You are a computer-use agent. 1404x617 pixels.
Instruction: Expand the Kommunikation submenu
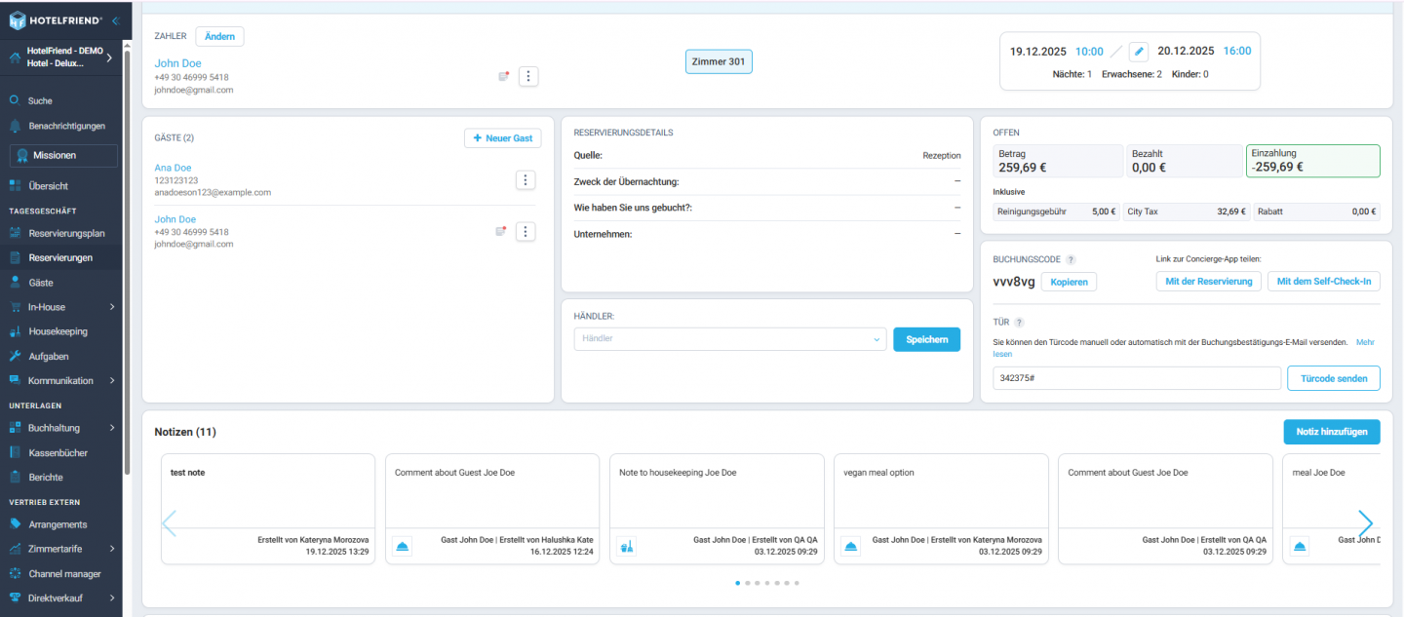[x=112, y=381]
